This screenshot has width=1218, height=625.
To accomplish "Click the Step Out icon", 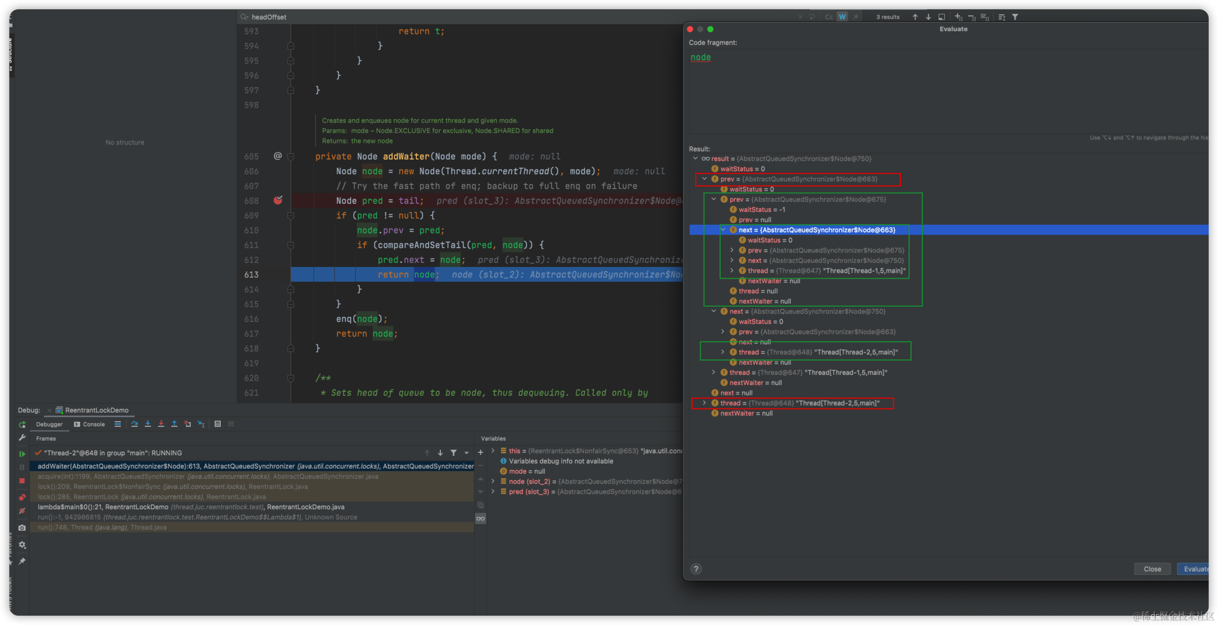I will point(174,424).
